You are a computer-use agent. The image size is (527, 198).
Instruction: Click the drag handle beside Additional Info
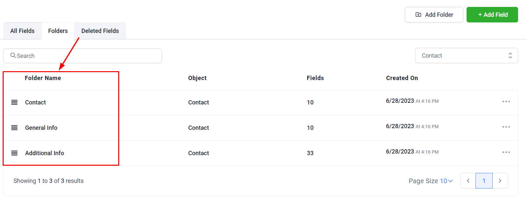14,153
